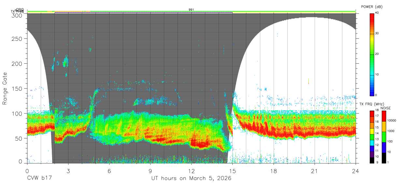This screenshot has width=400, height=185.
Task: Click the noise legend label '10000'
Action: [x=392, y=121]
